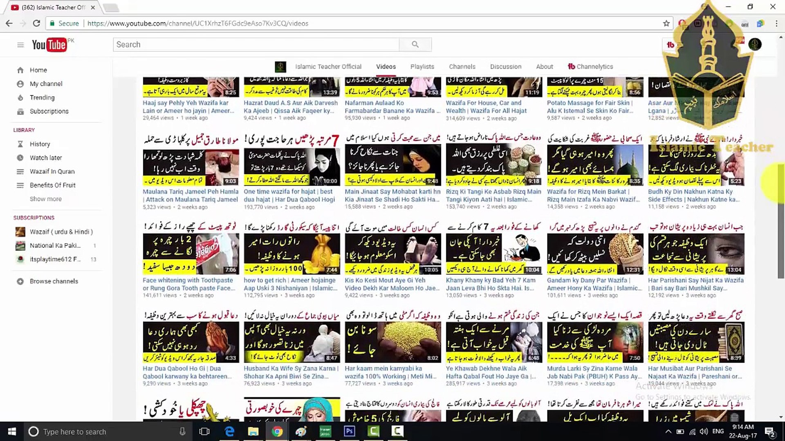785x441 pixels.
Task: Open Chrome's three-dot menu
Action: pyautogui.click(x=776, y=23)
